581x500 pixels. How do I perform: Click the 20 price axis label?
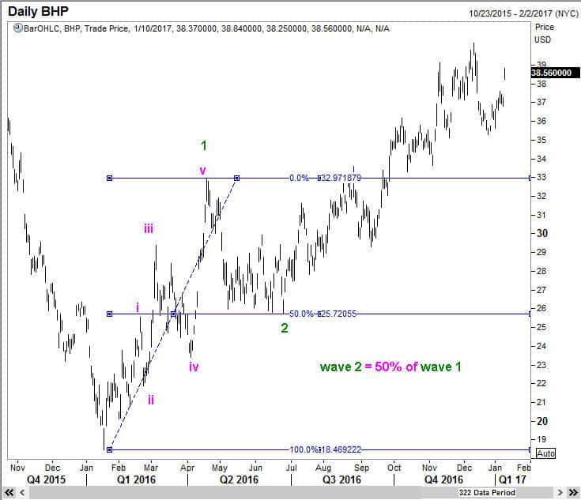click(542, 421)
